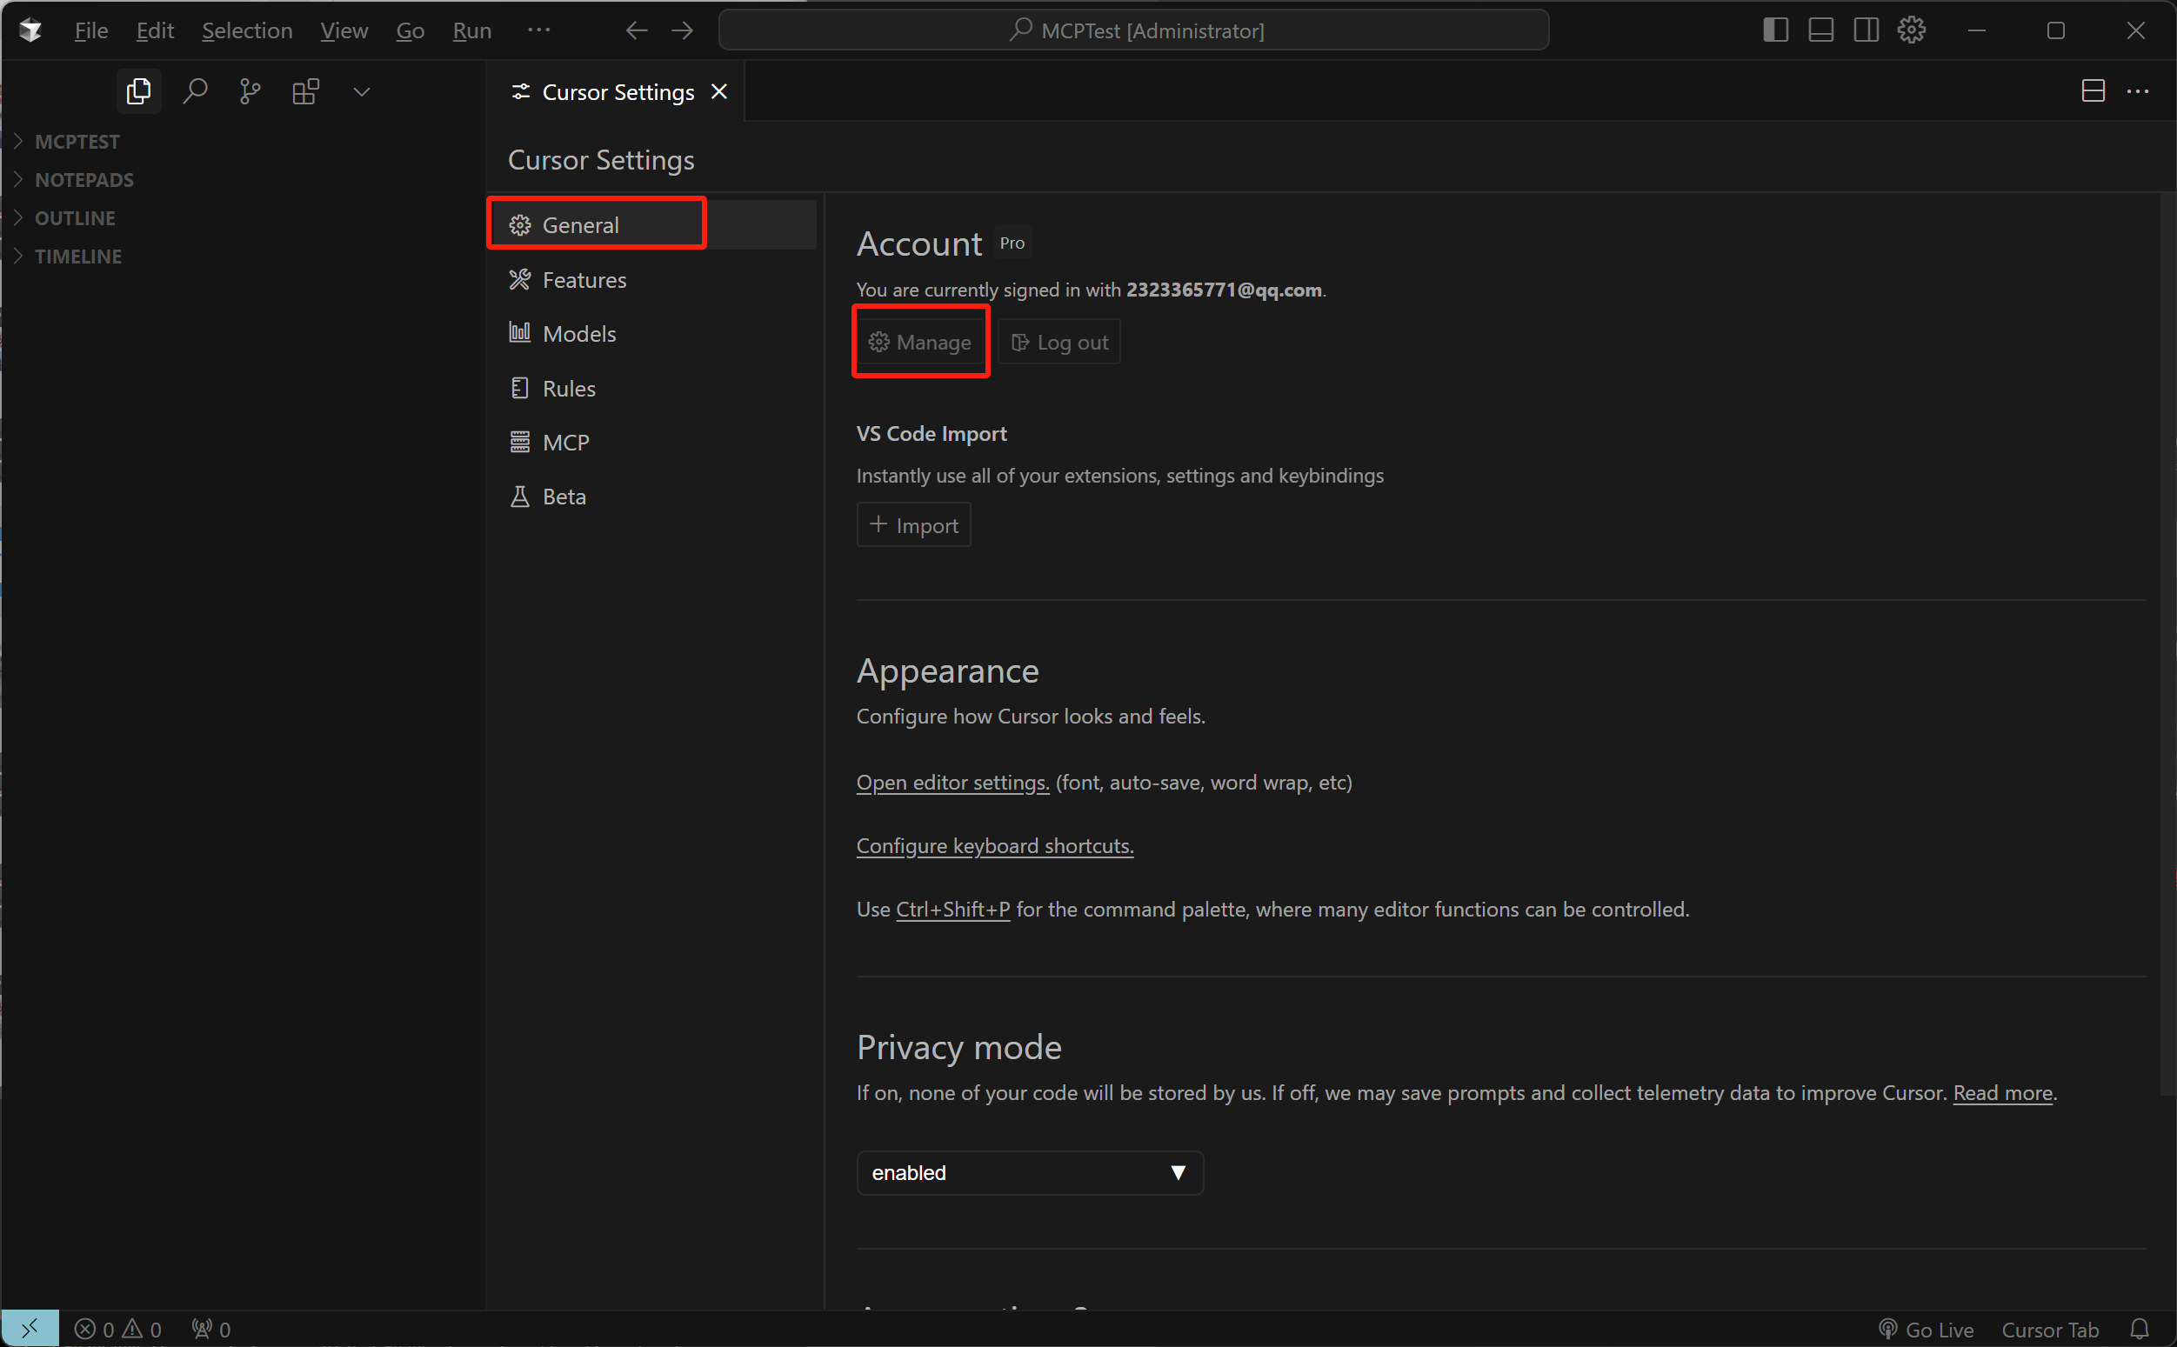Select MCP settings category
Screen dimensions: 2177x1347
coord(653,443)
